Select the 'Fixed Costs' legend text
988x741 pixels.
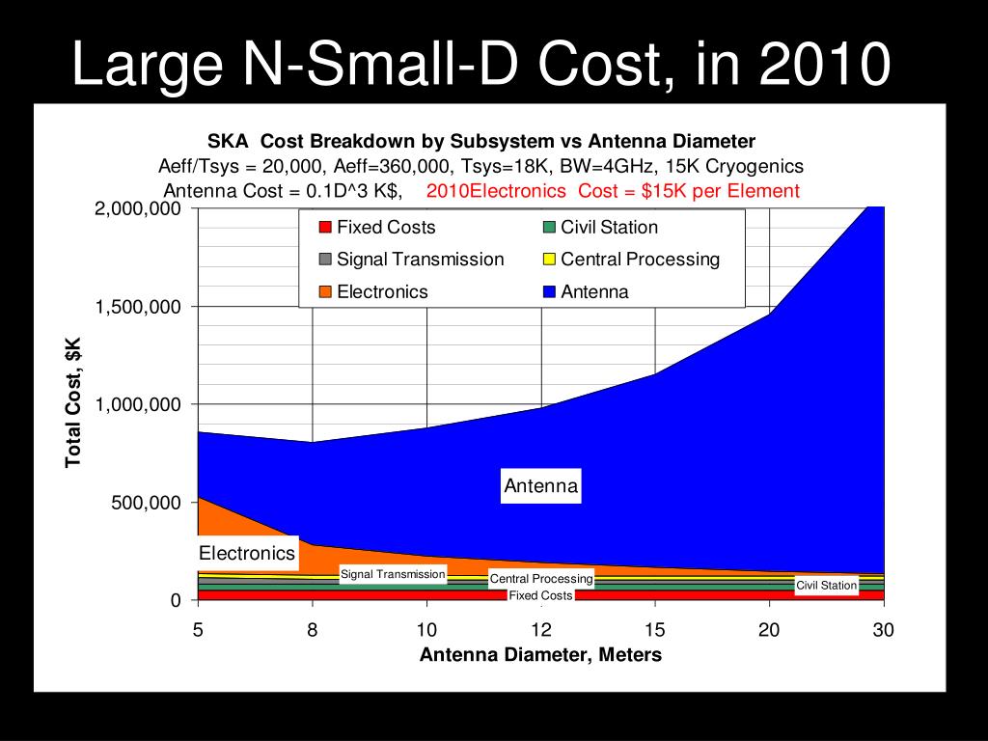coord(386,227)
